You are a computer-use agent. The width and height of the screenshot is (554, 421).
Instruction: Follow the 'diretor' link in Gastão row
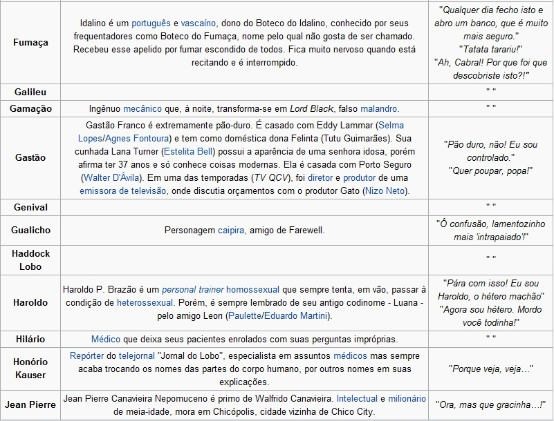click(x=320, y=177)
